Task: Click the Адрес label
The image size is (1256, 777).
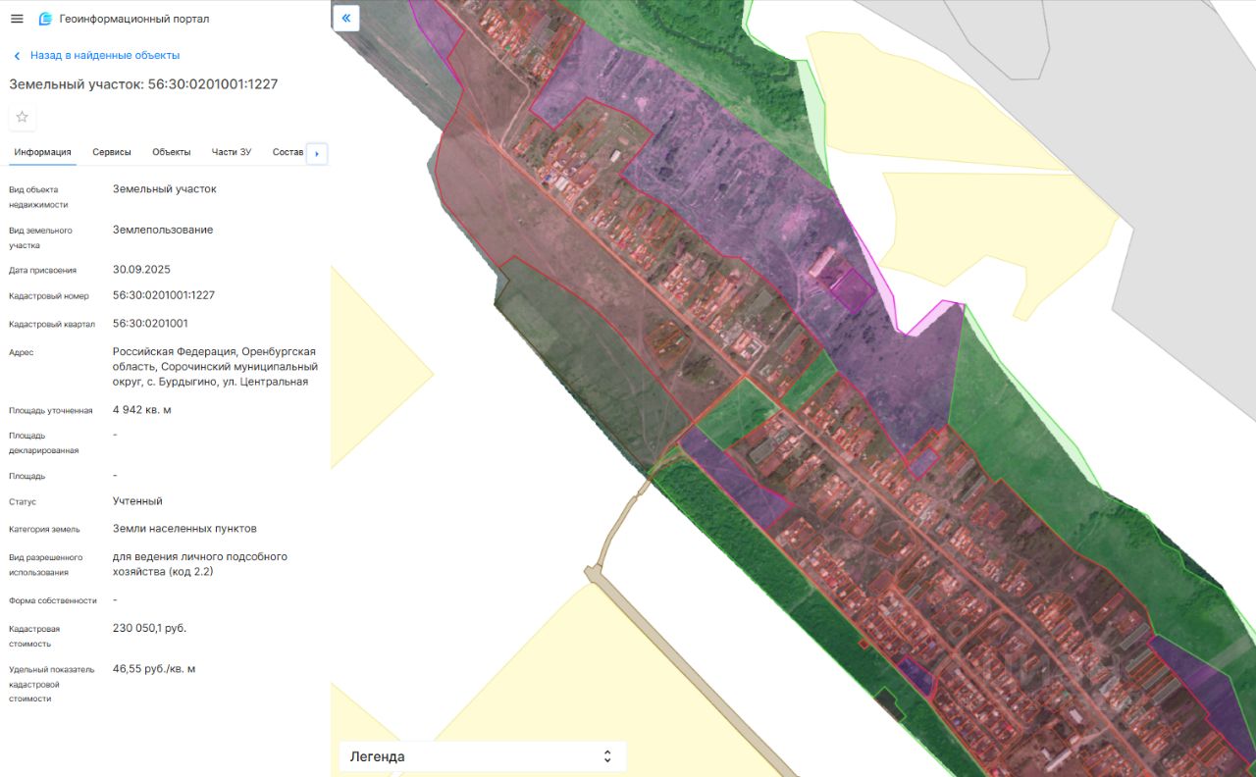Action: click(22, 352)
